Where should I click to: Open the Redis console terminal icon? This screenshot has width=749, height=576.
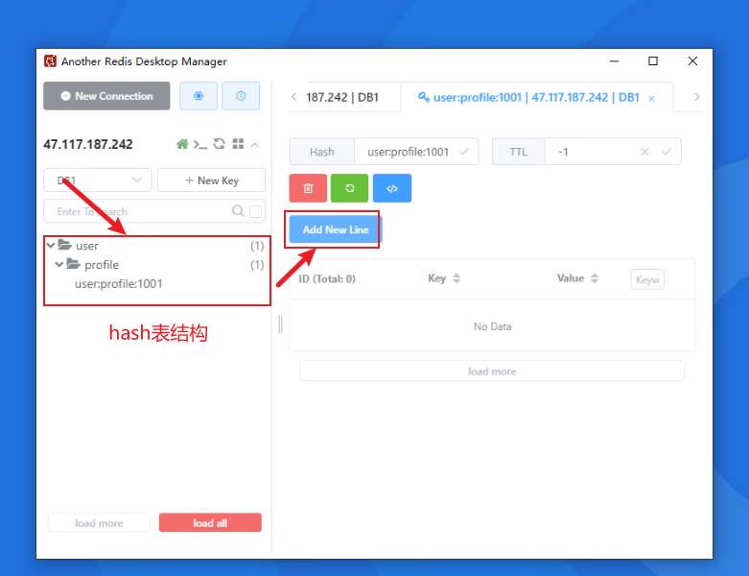point(200,144)
